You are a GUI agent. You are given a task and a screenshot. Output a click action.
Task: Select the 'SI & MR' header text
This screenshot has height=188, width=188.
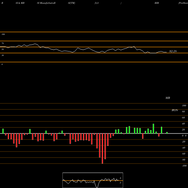coord(20,3)
